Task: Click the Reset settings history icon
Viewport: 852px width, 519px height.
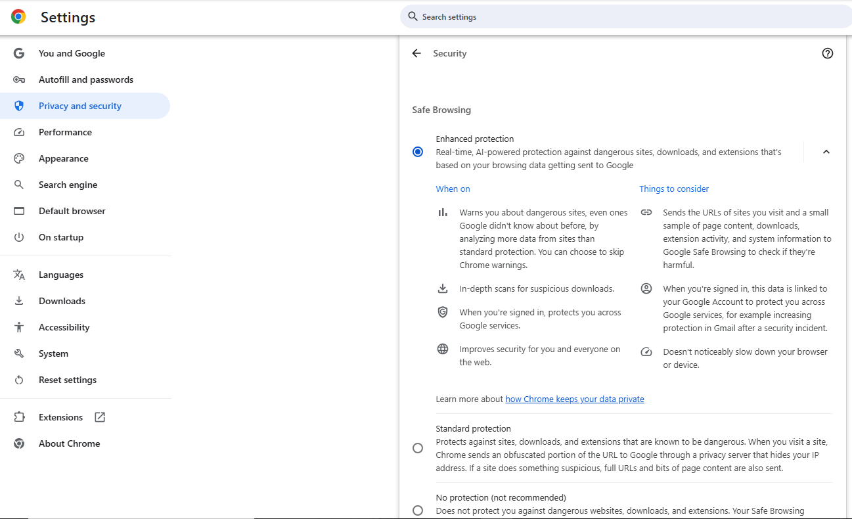Action: 19,380
